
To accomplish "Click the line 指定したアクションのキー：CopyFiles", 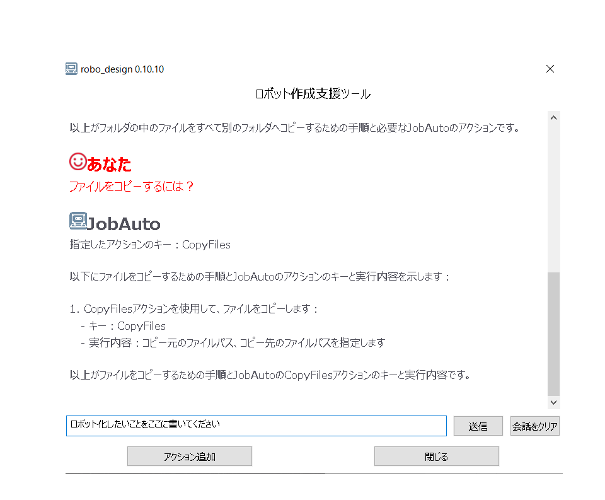I will click(x=150, y=245).
